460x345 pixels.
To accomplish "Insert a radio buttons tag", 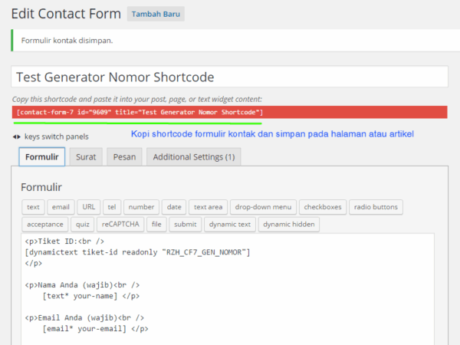I will point(376,207).
